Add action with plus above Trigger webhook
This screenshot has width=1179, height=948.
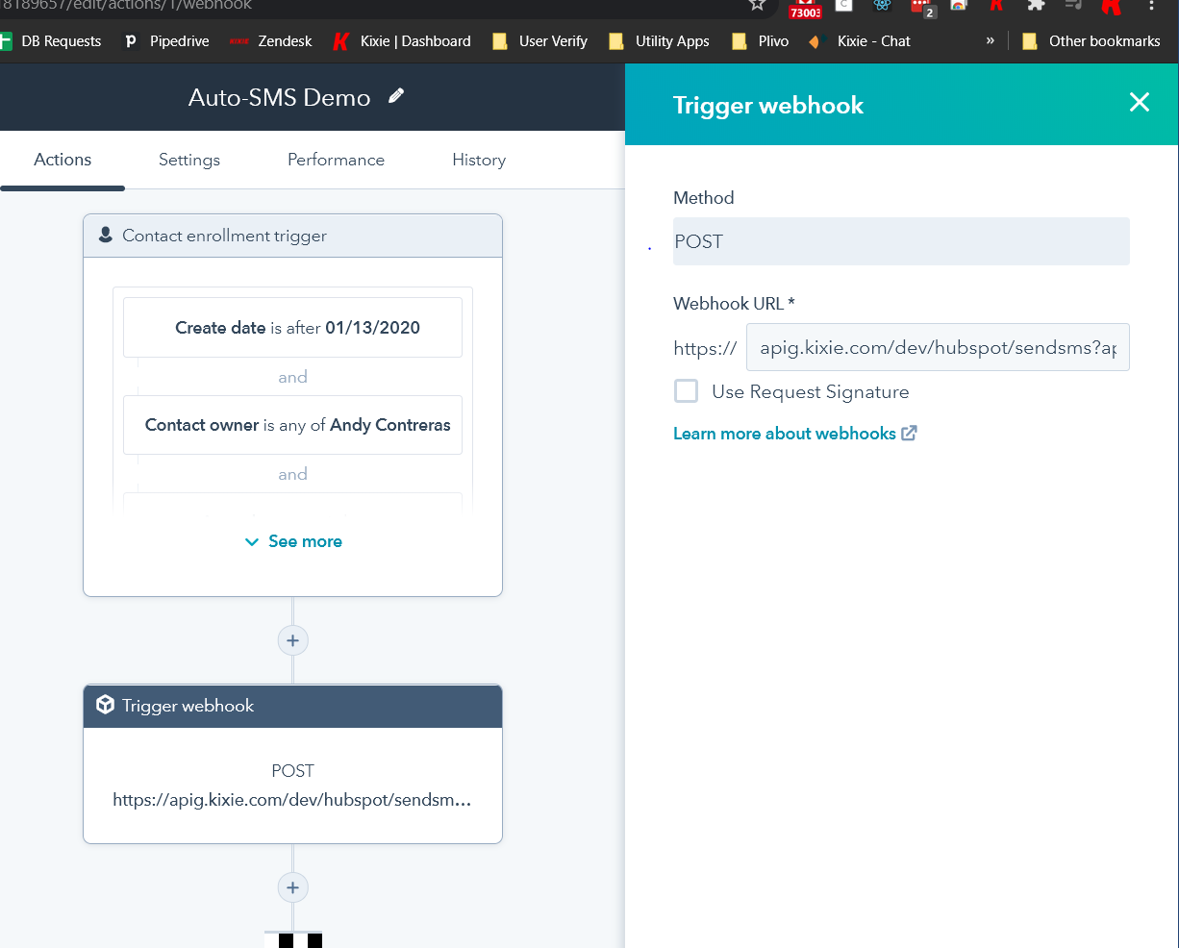tap(292, 640)
